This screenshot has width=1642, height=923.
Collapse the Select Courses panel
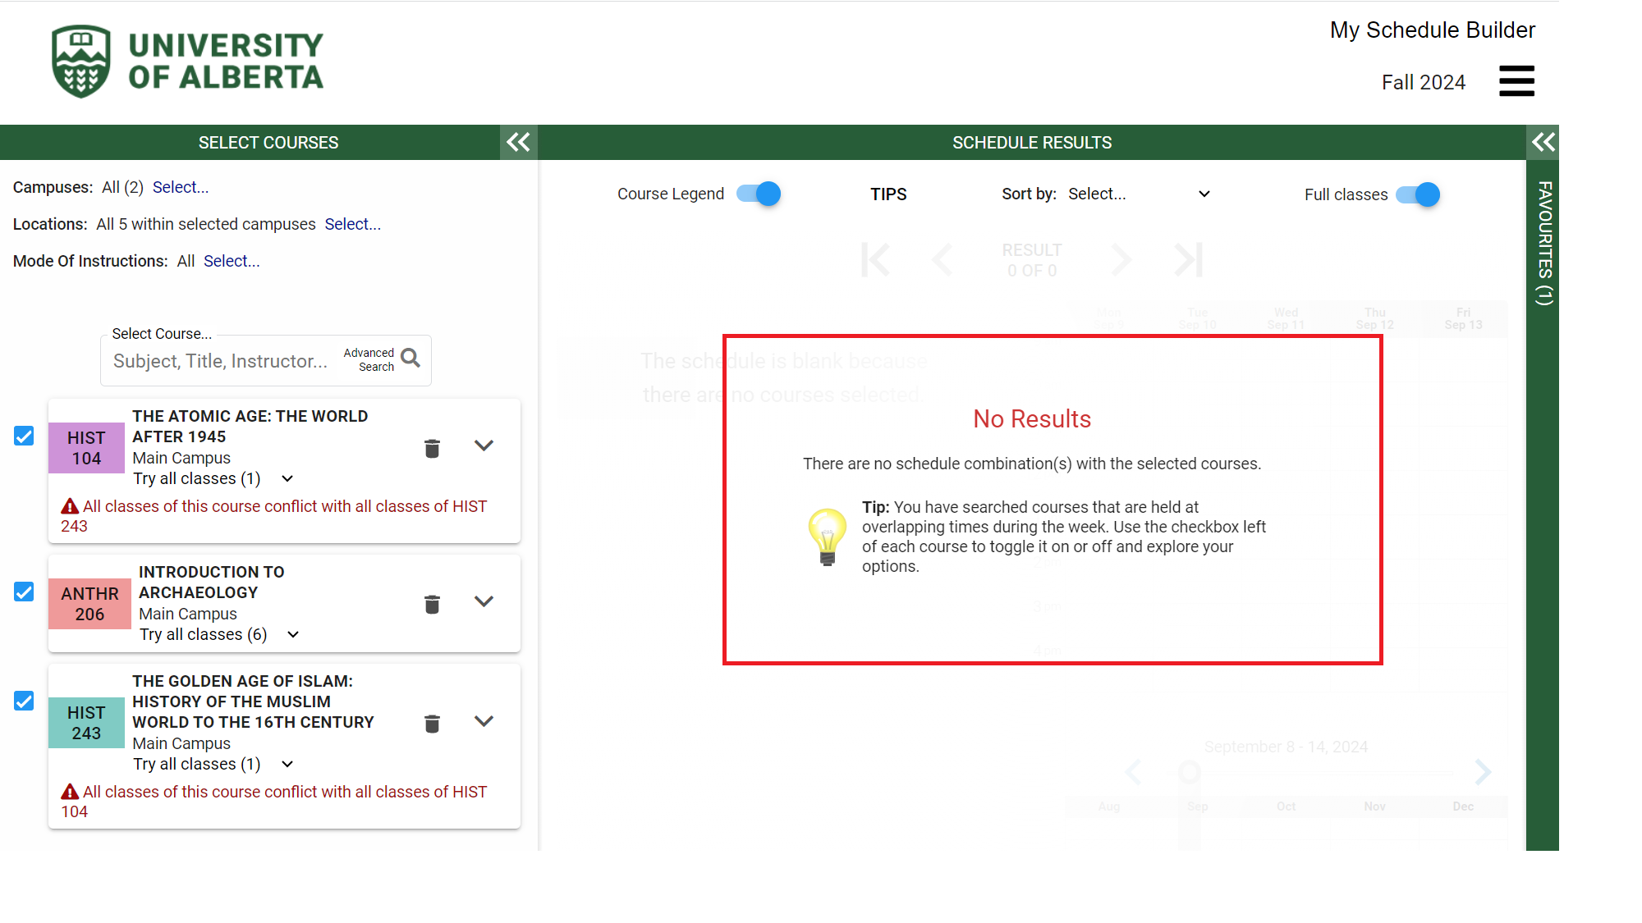click(518, 142)
